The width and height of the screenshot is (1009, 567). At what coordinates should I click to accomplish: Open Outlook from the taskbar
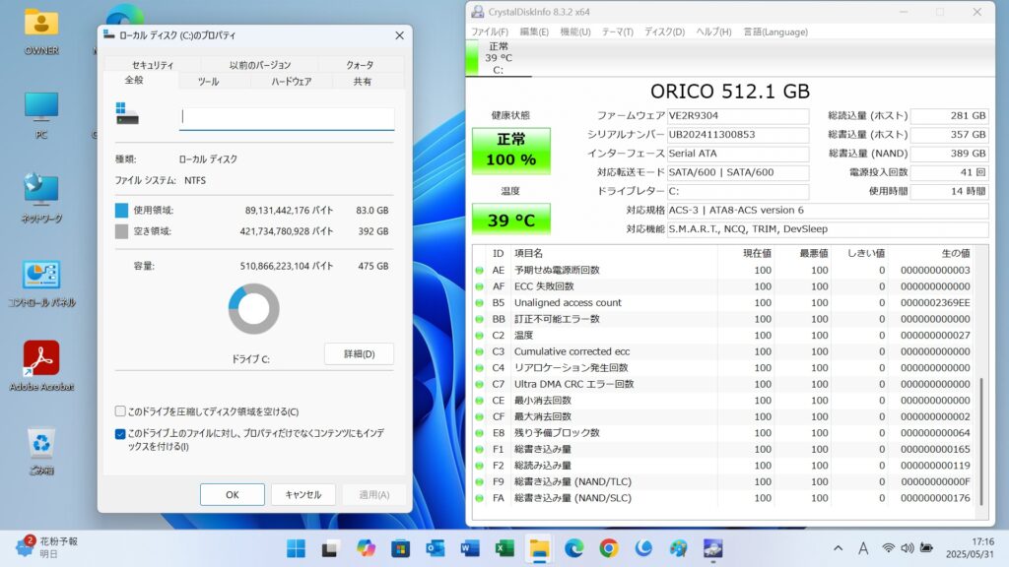(x=436, y=548)
